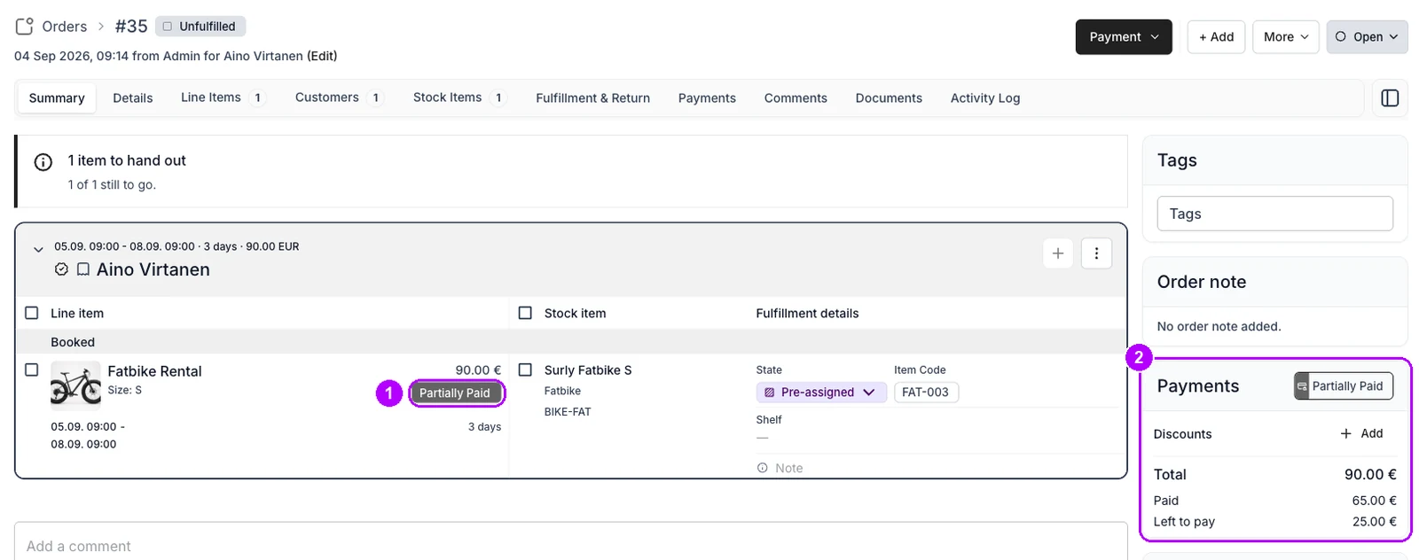Click the Fatbike Rental thumbnail image
Image resolution: width=1419 pixels, height=560 pixels.
tap(75, 385)
